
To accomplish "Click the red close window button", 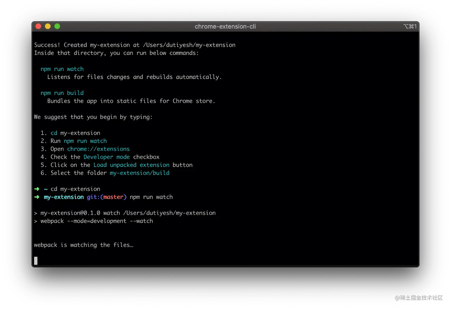I will click(38, 26).
